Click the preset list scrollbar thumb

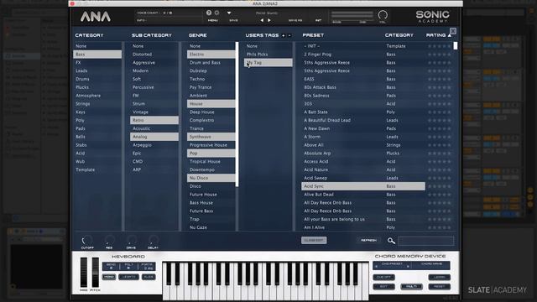tap(455, 46)
